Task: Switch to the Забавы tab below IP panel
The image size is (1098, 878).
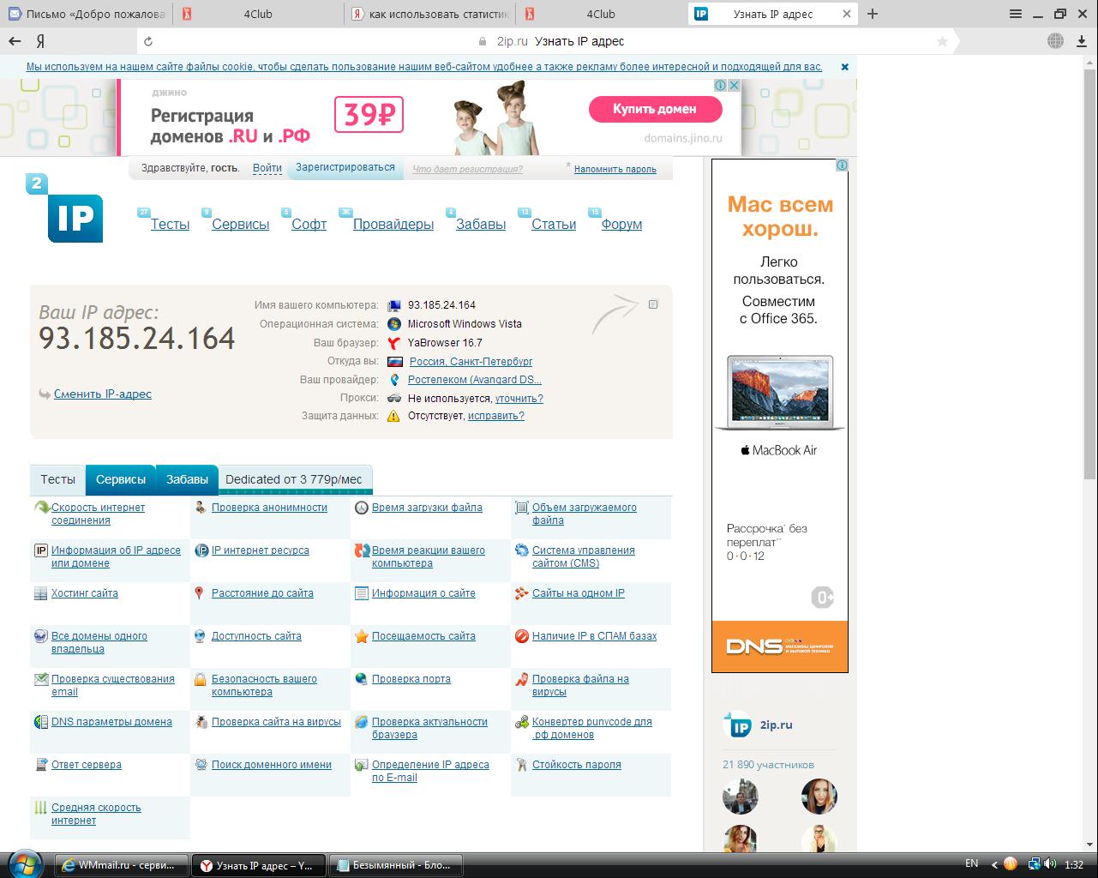Action: point(187,479)
